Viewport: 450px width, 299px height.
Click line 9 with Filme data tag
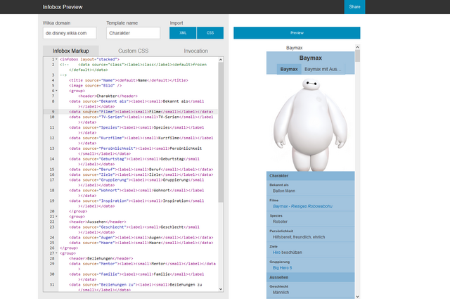(141, 112)
